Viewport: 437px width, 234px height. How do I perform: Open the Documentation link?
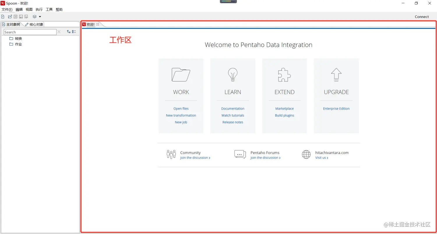(233, 108)
